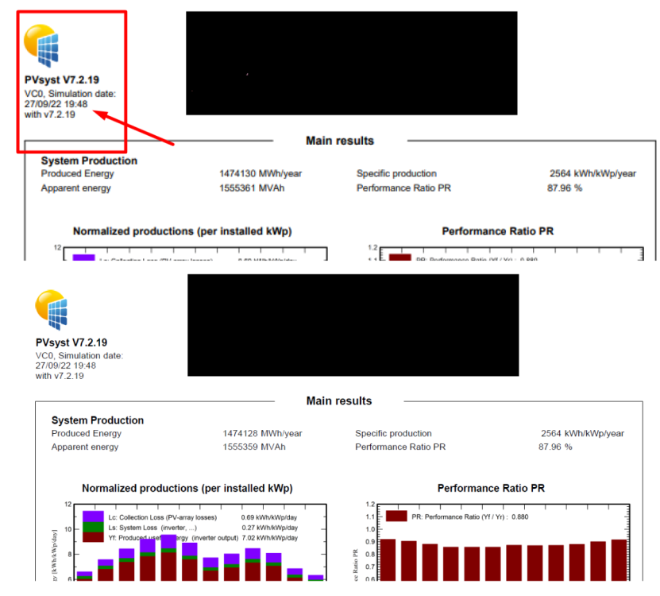The width and height of the screenshot is (660, 596).
Task: Click the lower black redacted rectangle
Action: point(353,325)
